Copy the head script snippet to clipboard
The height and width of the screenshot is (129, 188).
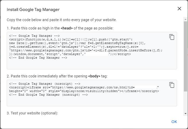coord(172,37)
